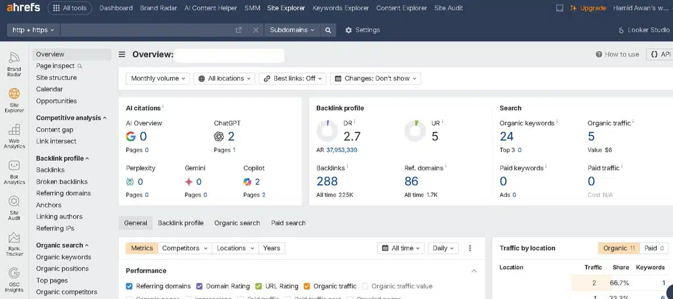Open the All tools menu
The width and height of the screenshot is (673, 299).
point(70,8)
